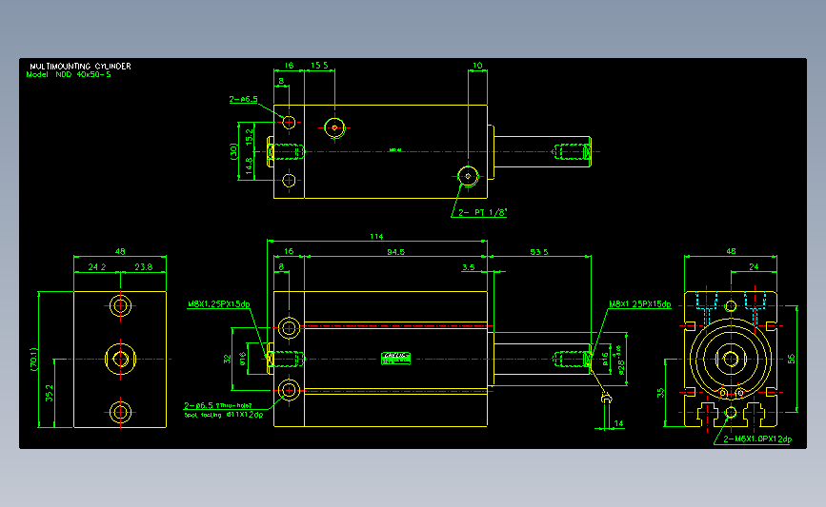This screenshot has width=826, height=507.
Task: Click the 35 dimension in right view
Action: pyautogui.click(x=660, y=393)
